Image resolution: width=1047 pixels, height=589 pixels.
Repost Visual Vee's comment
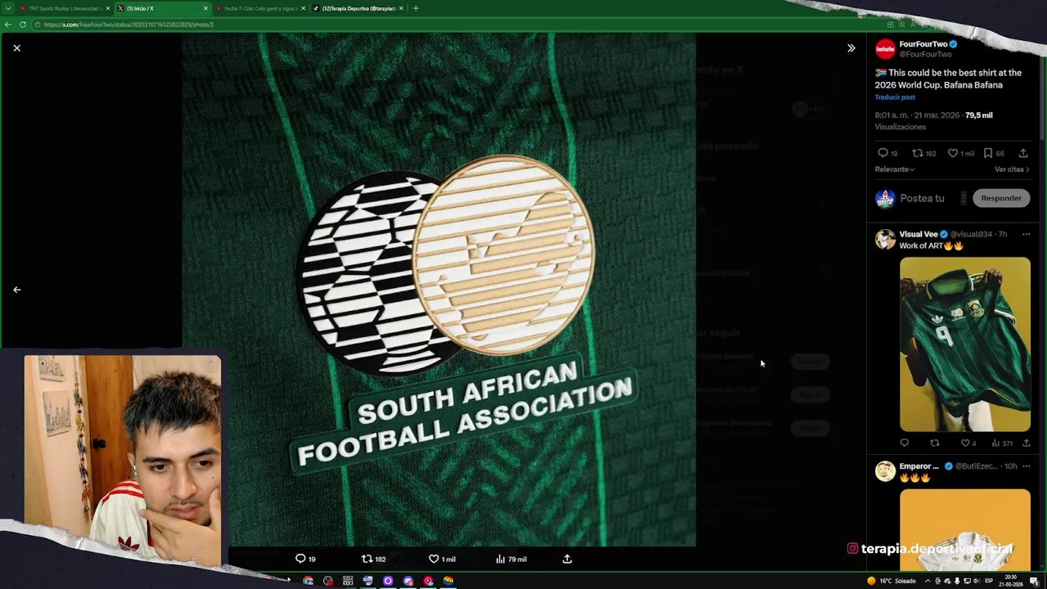pos(934,443)
